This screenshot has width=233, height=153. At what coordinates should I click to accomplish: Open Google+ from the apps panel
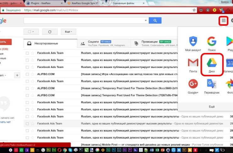(193, 86)
